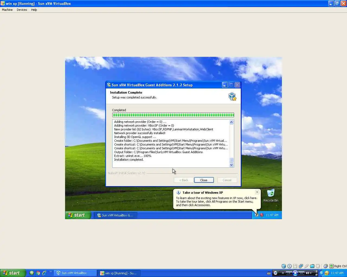
Task: Click the host key capture indicator icon
Action: 331,266
